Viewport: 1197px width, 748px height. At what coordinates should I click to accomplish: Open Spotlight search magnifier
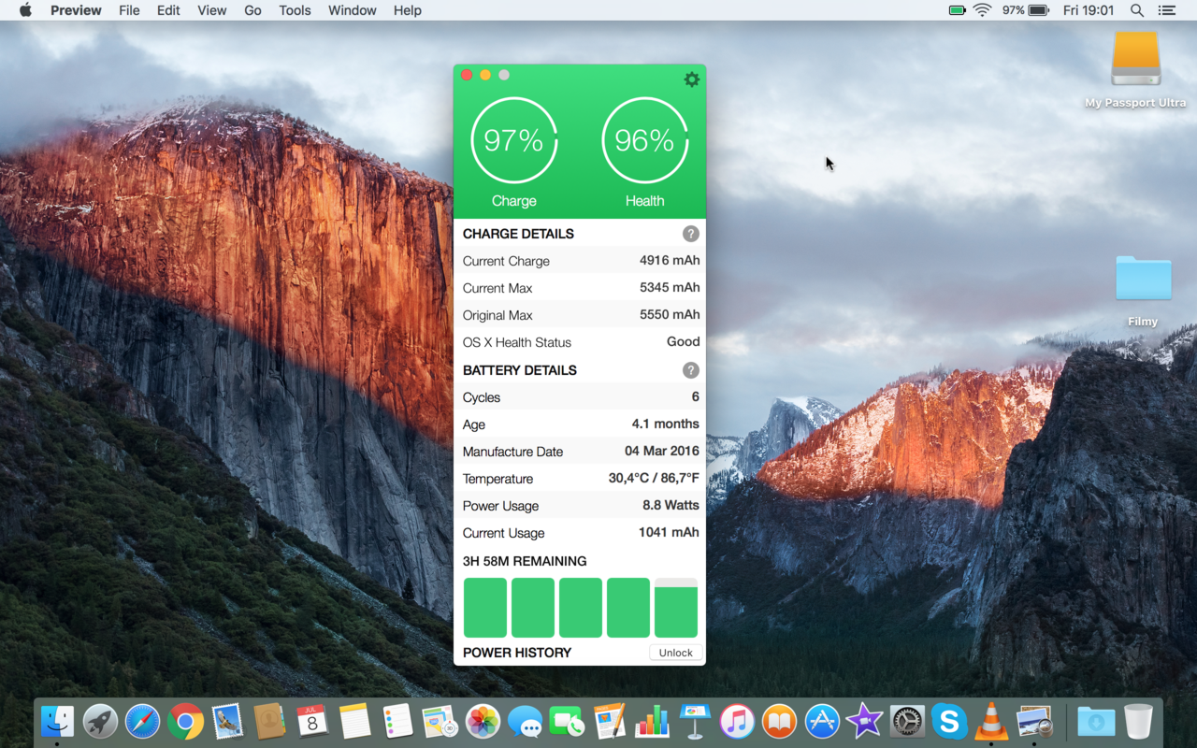(x=1137, y=10)
